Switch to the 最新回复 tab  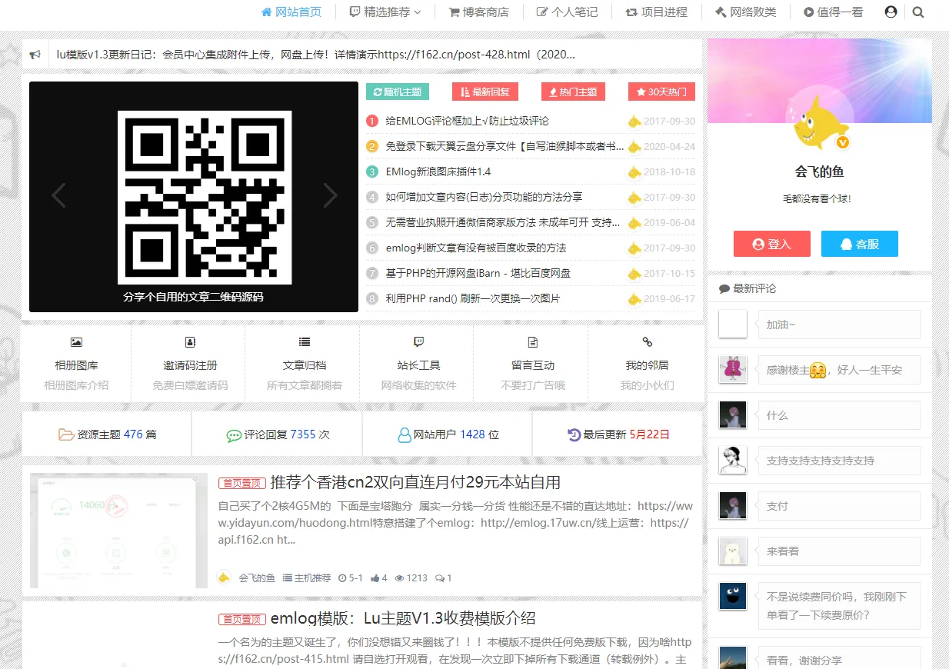[x=484, y=92]
